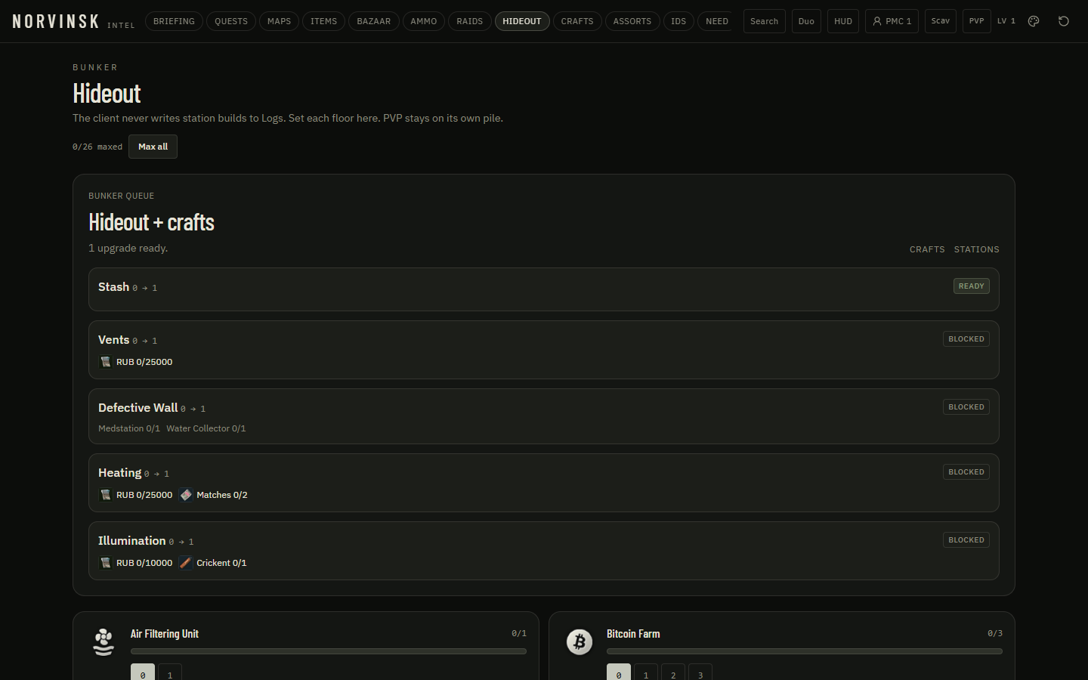Screen dimensions: 1088x680
Task: Open the CRAFTS nav tab
Action: click(577, 21)
